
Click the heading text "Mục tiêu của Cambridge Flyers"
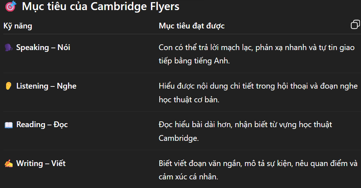click(x=101, y=6)
